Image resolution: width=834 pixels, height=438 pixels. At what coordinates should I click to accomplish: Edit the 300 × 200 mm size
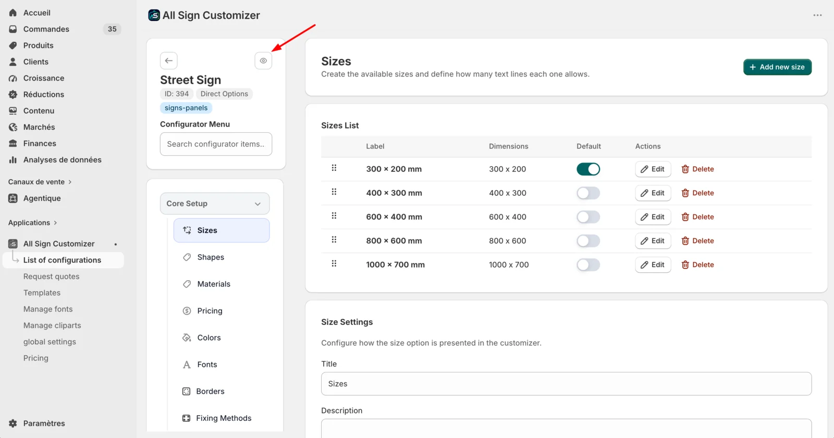pos(653,169)
